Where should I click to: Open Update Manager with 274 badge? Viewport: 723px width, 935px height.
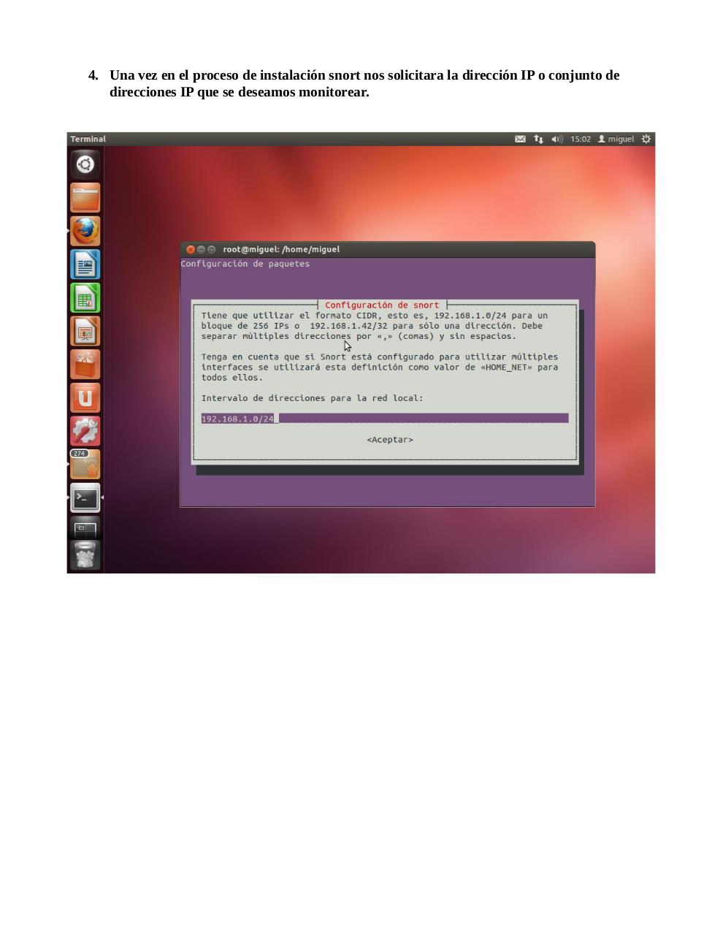point(85,465)
